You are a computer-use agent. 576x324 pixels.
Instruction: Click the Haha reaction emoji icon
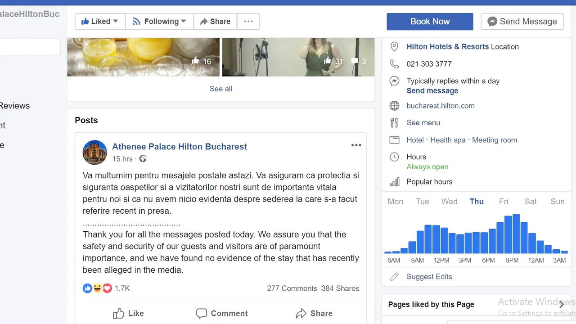point(97,288)
